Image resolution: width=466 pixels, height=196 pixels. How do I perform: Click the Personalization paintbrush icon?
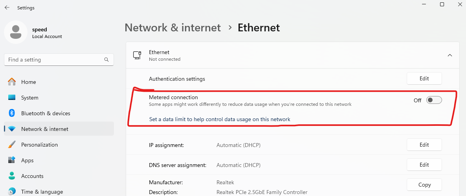[x=12, y=145]
